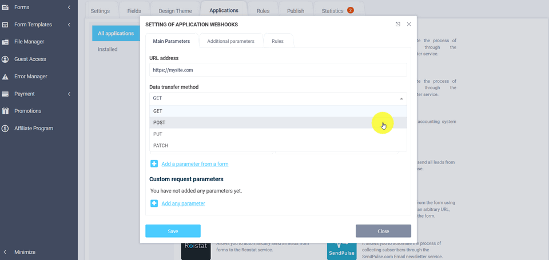Open the Statistics page tab

pos(338,11)
